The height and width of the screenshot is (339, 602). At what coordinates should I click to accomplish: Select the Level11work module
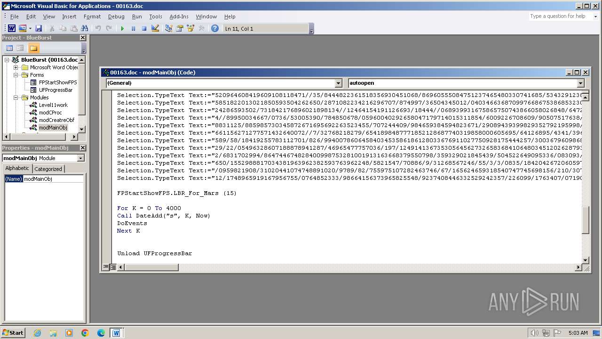point(53,105)
